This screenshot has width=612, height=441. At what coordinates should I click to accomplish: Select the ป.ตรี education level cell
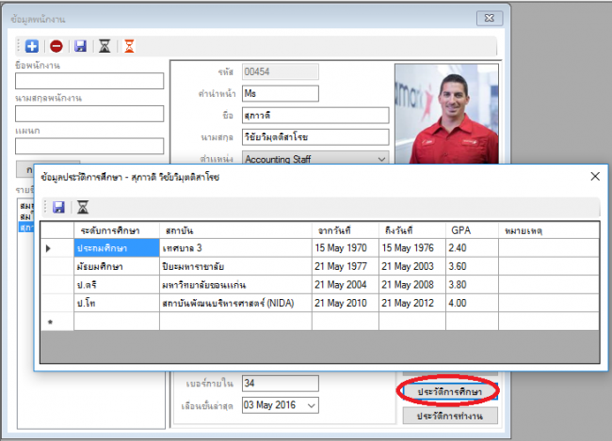(x=117, y=285)
